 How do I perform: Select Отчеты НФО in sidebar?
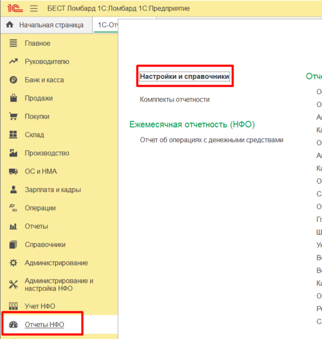[x=44, y=325]
